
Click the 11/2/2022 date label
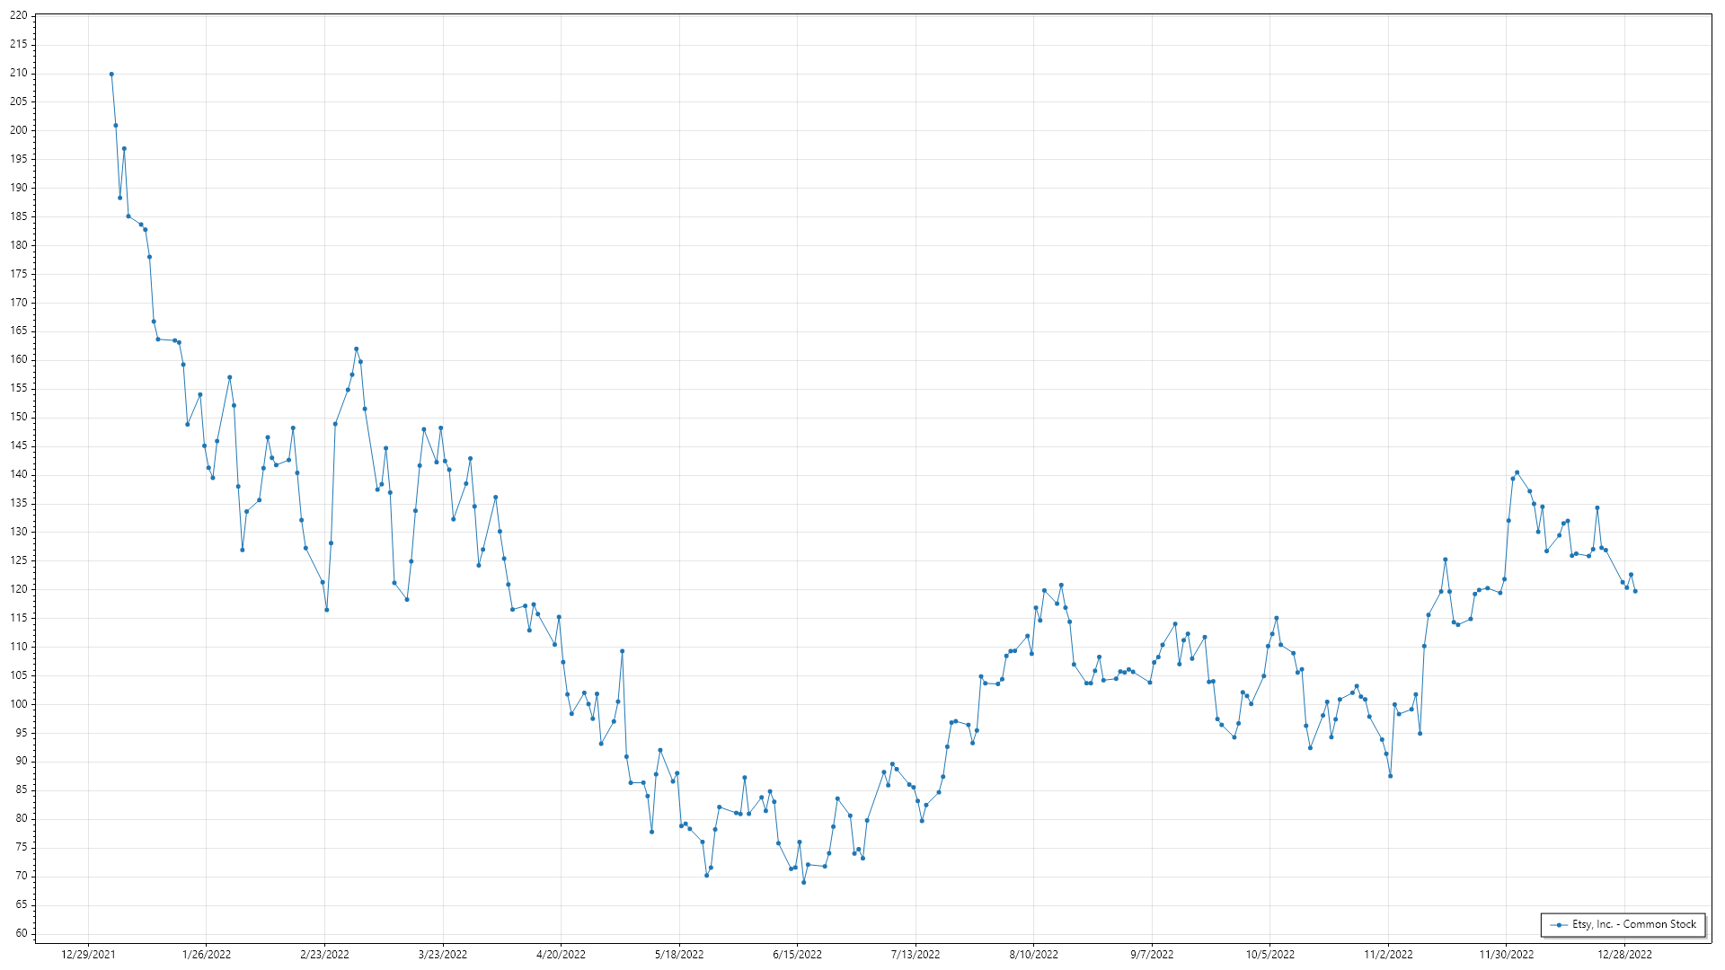pos(1388,954)
